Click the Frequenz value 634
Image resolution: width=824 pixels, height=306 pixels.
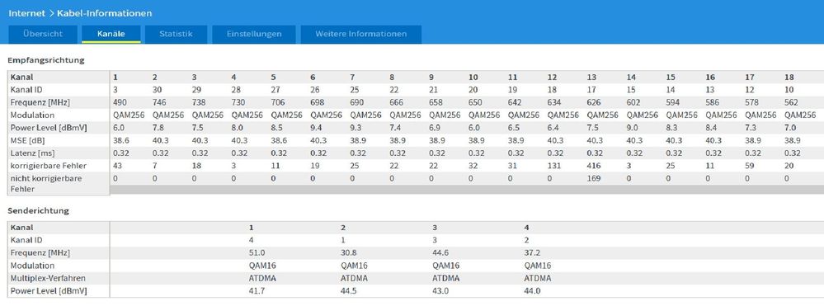554,102
